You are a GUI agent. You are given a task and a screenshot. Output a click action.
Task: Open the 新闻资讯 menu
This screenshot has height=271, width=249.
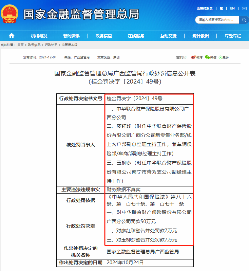coord(71,36)
